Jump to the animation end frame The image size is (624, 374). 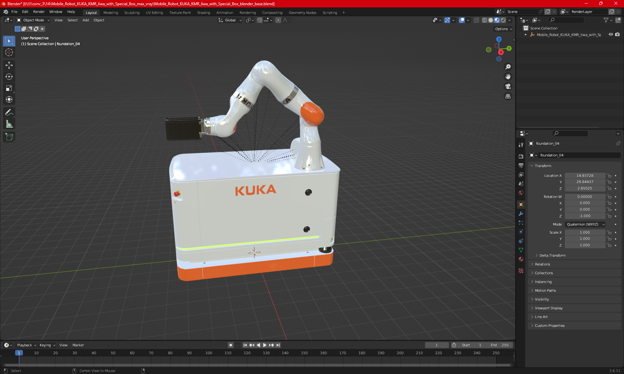[278, 345]
